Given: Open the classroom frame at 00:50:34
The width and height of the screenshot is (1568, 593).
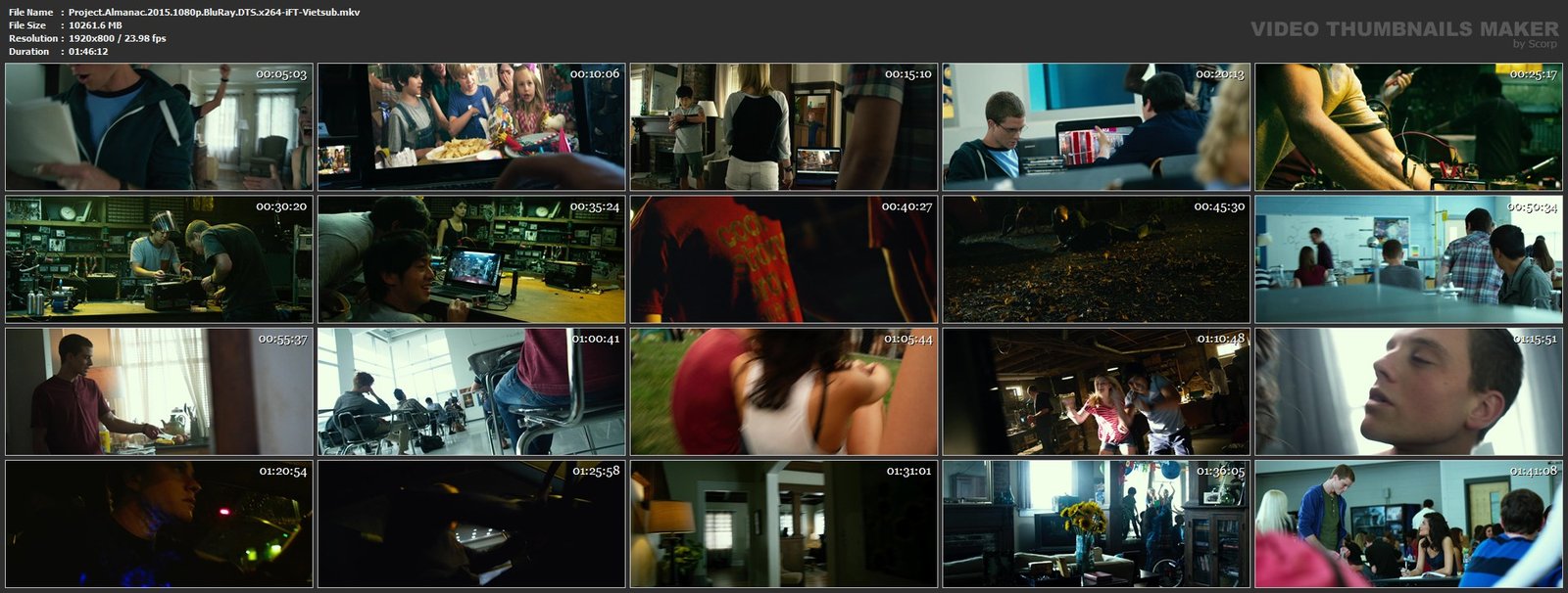Looking at the screenshot, I should click(1409, 259).
